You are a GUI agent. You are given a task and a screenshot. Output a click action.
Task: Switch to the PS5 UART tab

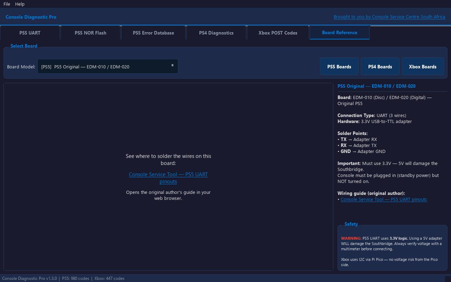click(x=30, y=33)
